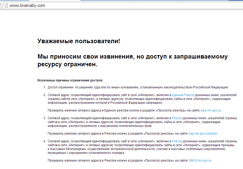Open the Реестр link in item 4
The width and height of the screenshot is (243, 169).
(x=177, y=141)
